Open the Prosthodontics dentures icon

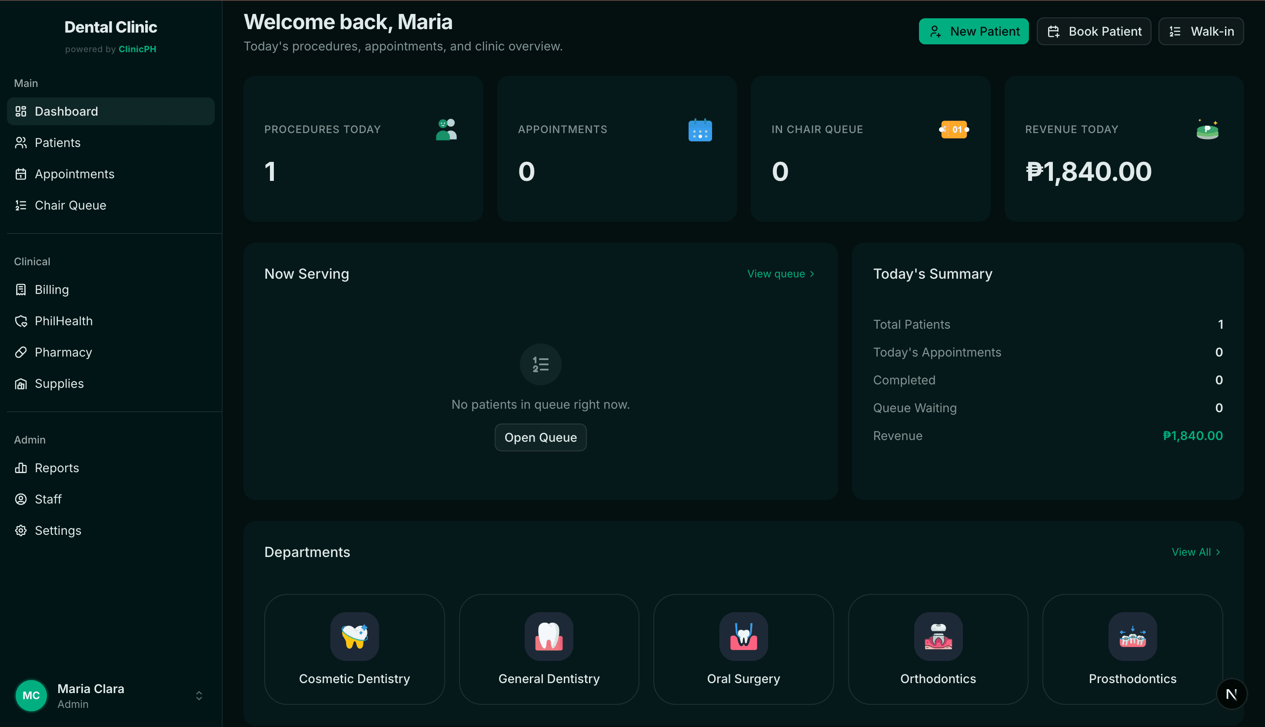pos(1132,636)
